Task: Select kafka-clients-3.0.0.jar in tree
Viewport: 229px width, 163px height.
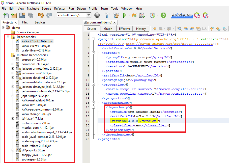Action: (36, 46)
